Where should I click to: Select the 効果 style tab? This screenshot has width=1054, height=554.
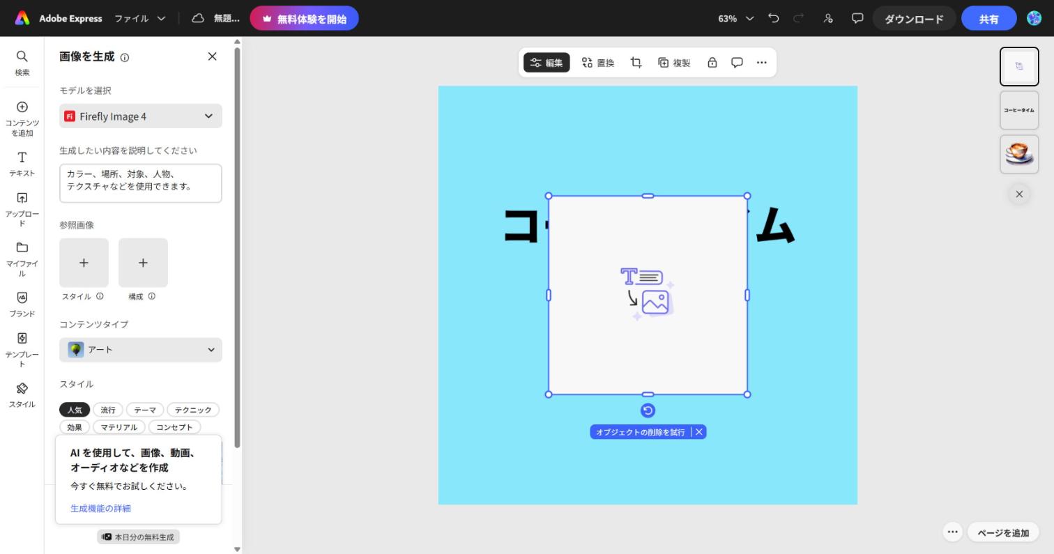click(x=75, y=427)
